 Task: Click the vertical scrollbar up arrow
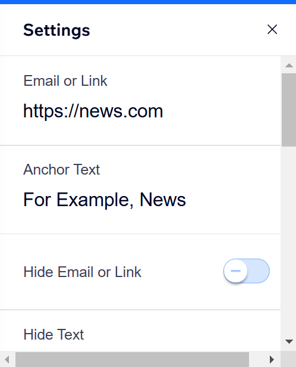coord(289,66)
